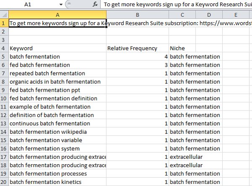Select row 4 header

pyautogui.click(x=4, y=48)
